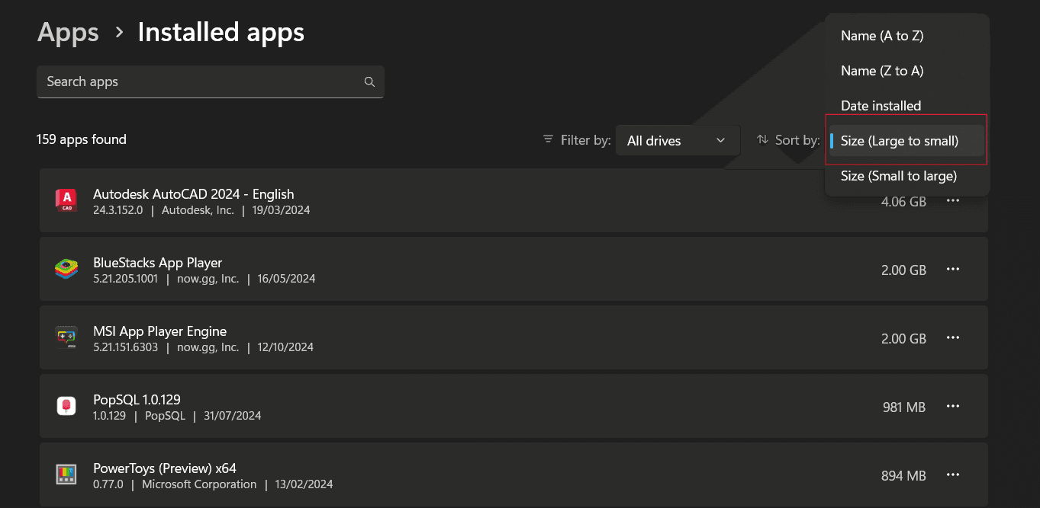Expand the All drives filter dropdown
This screenshot has height=508, width=1040.
pyautogui.click(x=678, y=140)
